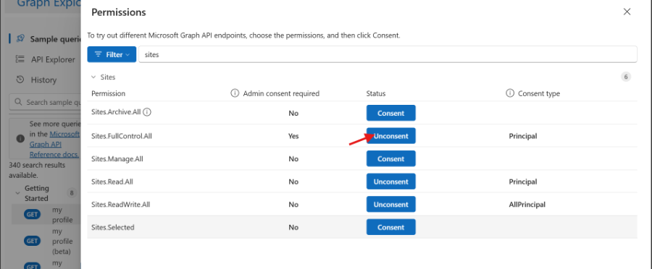Viewport: 652px width, 269px height.
Task: Click info icon next to Admin consent required
Action: click(235, 93)
